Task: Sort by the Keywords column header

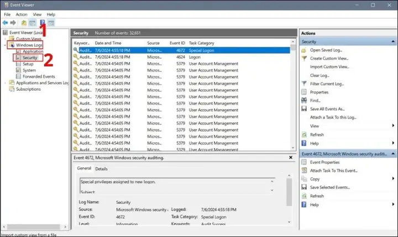Action: 81,43
